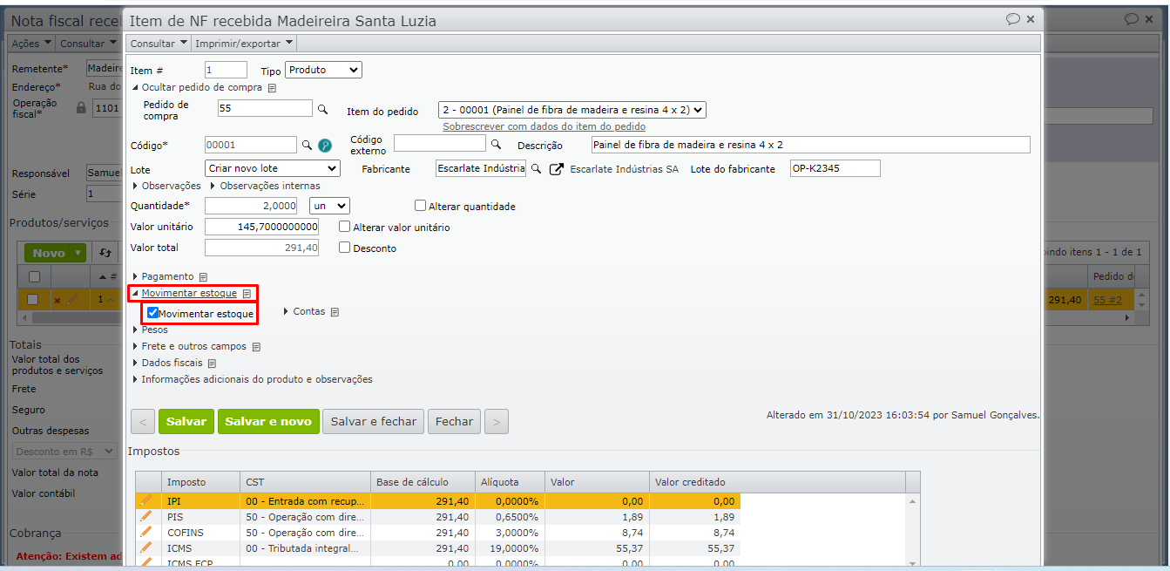Open the Imprimir/exportar menu
The image size is (1170, 571).
[x=244, y=43]
